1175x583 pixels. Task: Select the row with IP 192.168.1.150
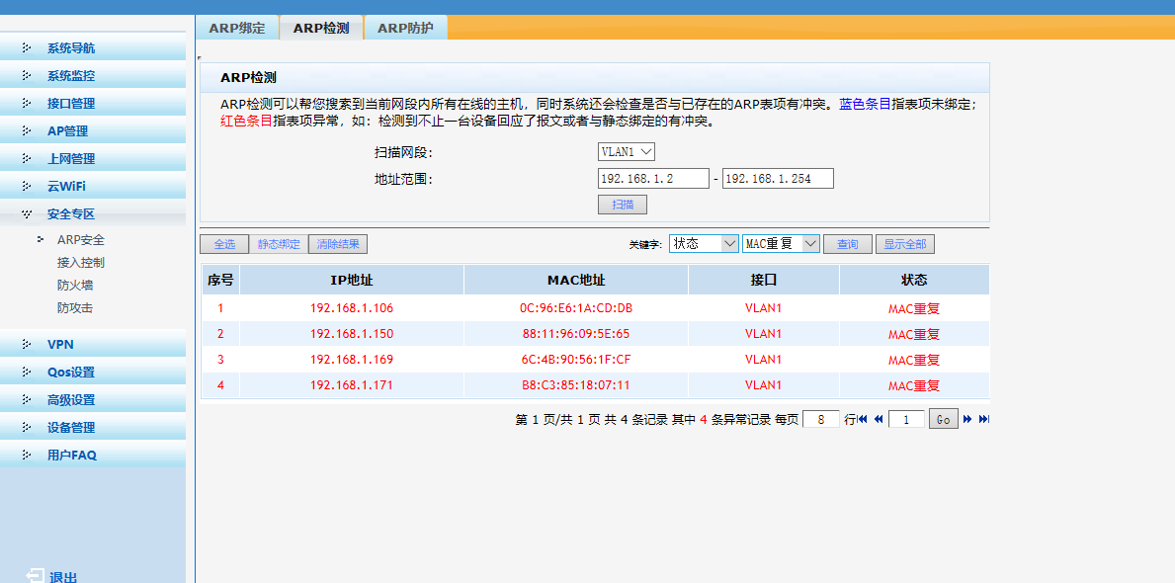(x=352, y=334)
